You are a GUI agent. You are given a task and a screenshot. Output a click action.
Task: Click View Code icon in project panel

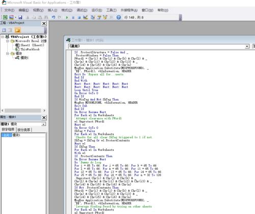4,30
